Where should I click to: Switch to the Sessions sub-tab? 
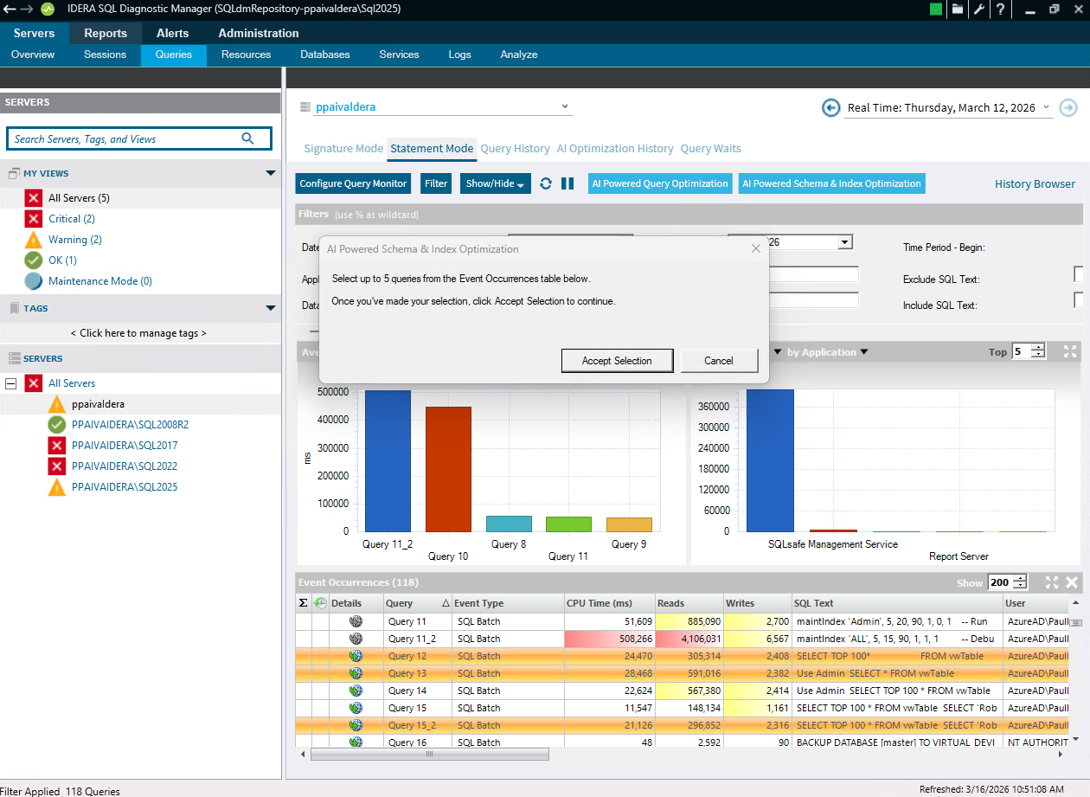pos(105,55)
